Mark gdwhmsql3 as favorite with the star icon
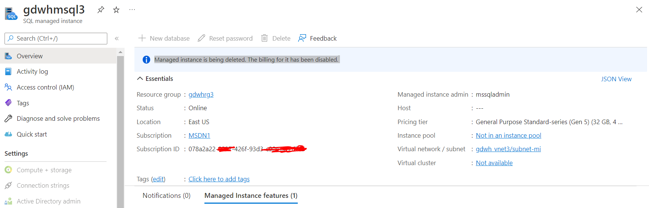Image resolution: width=649 pixels, height=208 pixels. (116, 10)
